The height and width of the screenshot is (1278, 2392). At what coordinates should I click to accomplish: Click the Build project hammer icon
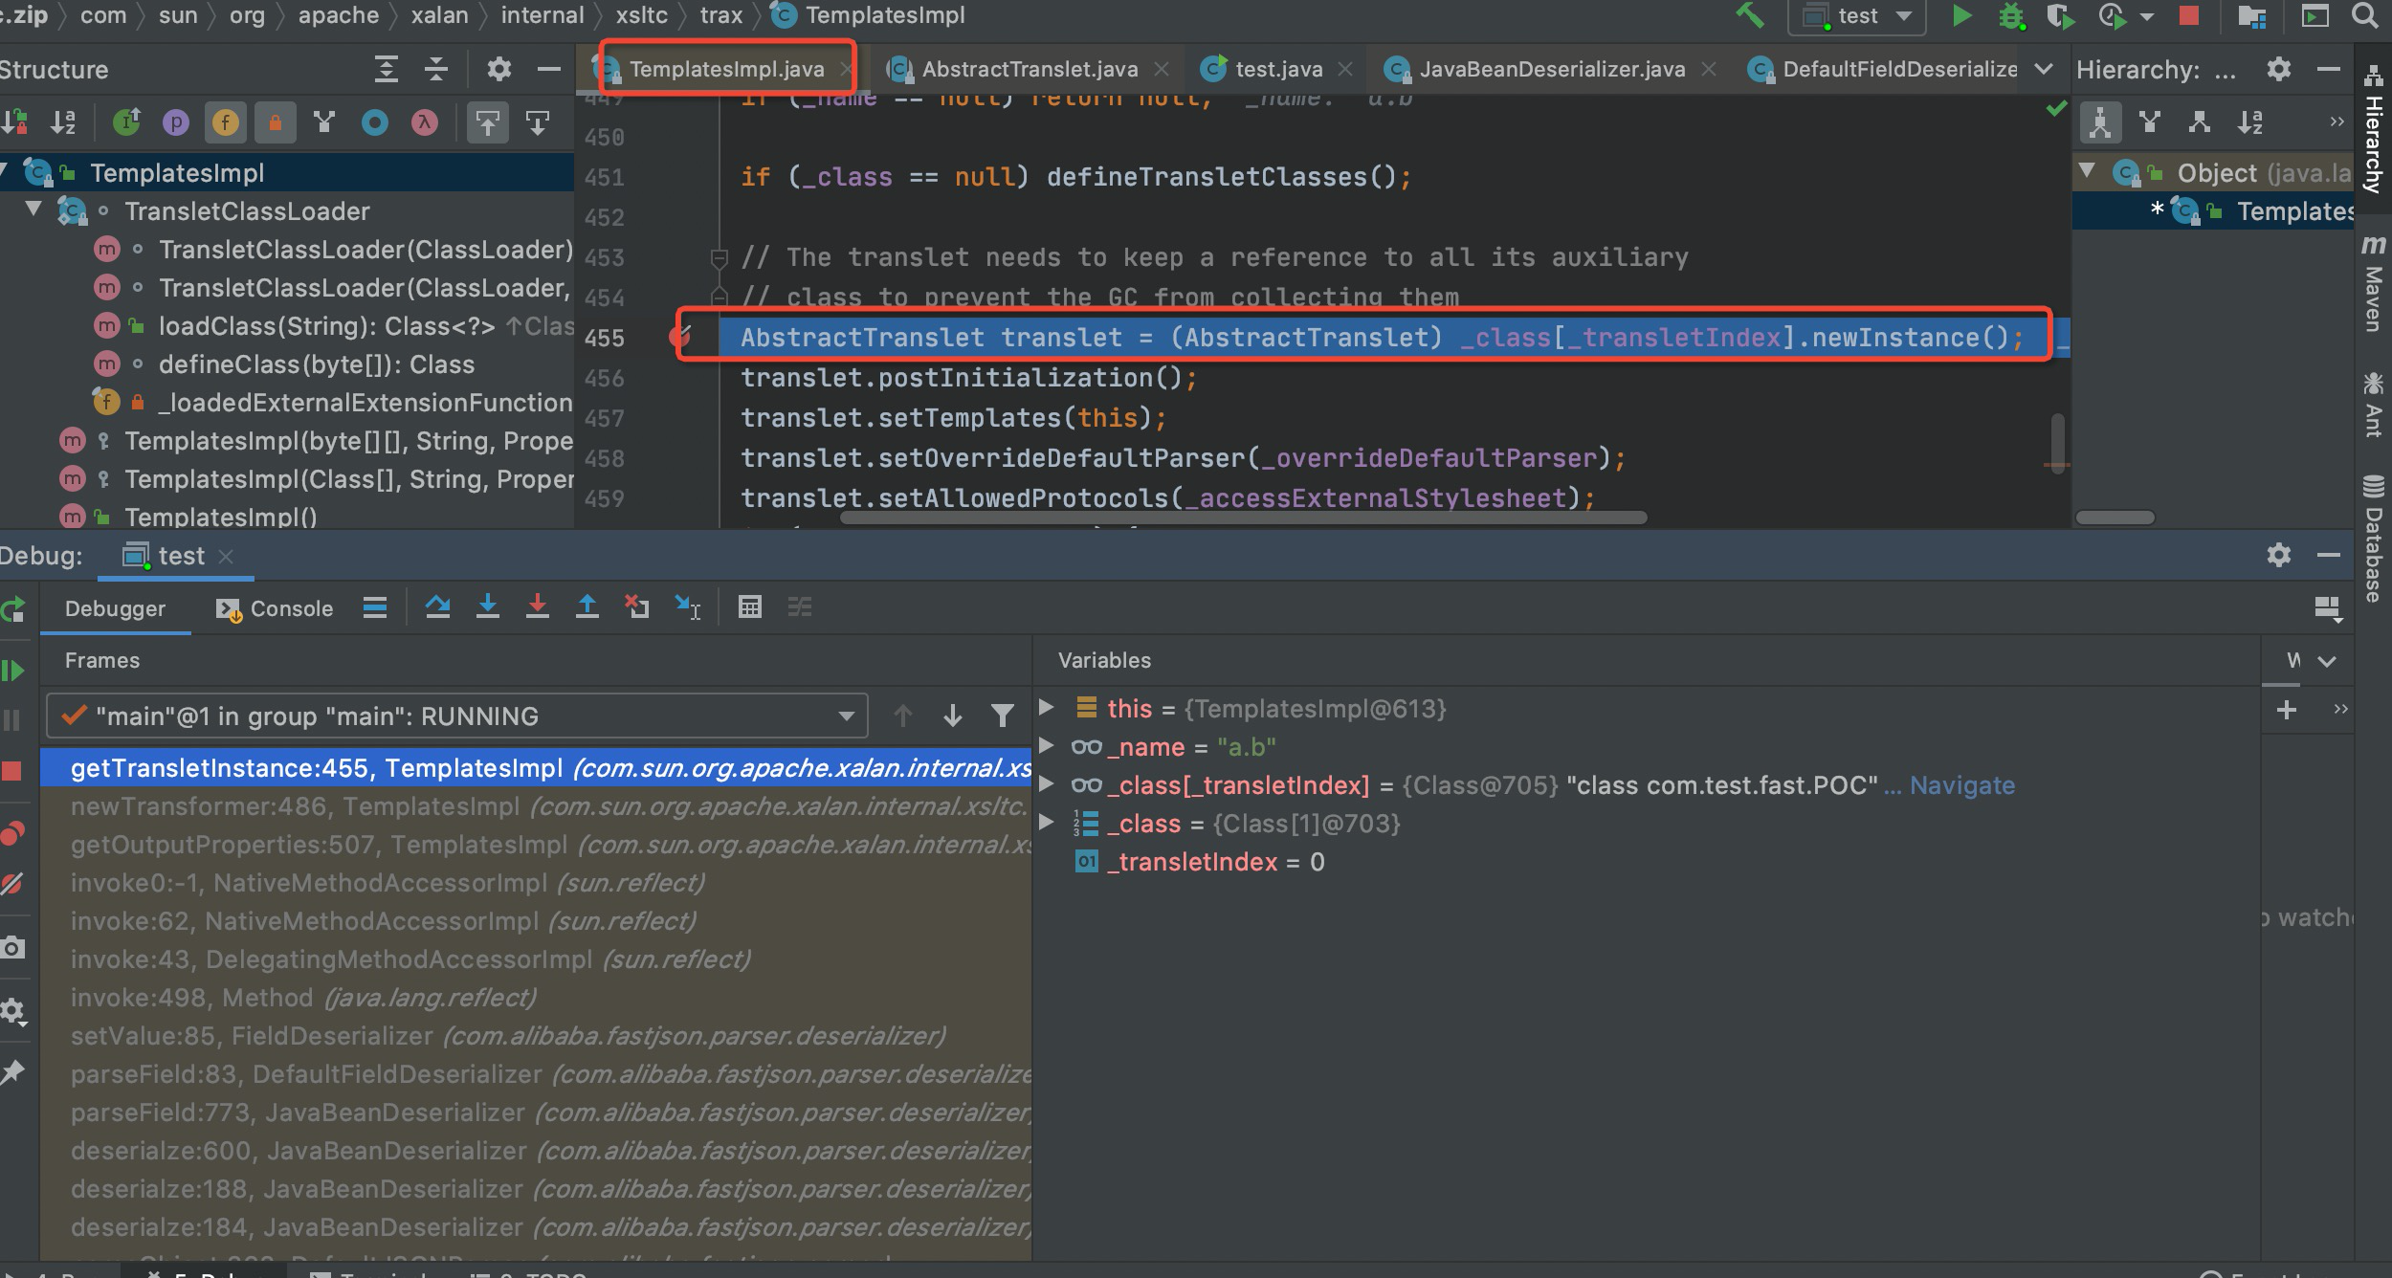[1750, 15]
